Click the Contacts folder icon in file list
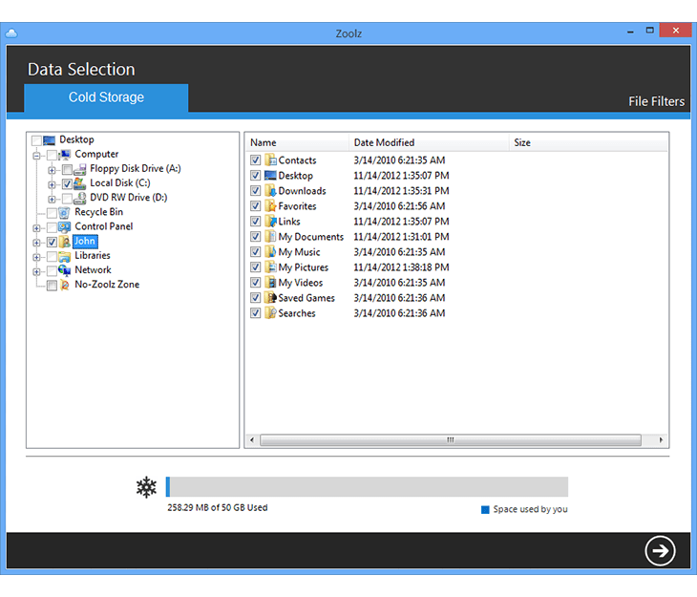Viewport: 697px width, 597px height. pos(271,160)
